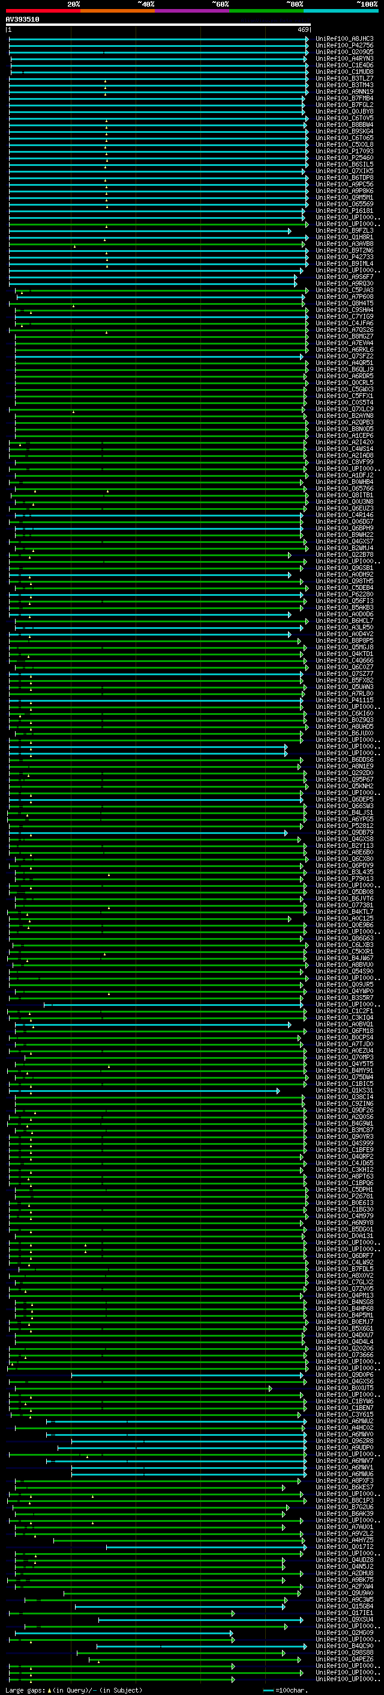
Task: Open hit UniRef100_P25460
Action: click(344, 158)
